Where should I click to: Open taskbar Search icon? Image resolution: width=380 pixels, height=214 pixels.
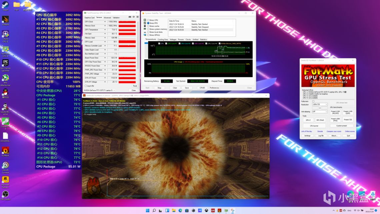click(x=154, y=210)
